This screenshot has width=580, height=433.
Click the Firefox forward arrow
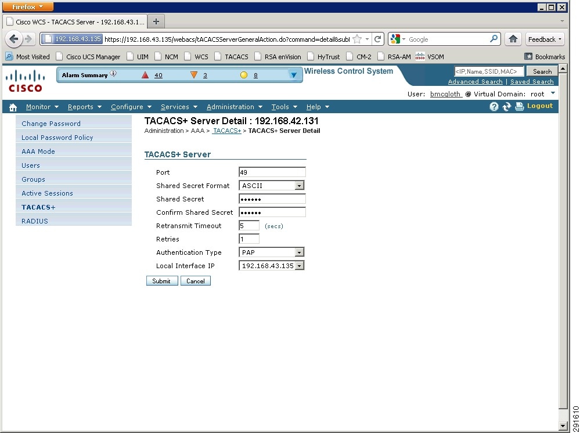(x=28, y=39)
